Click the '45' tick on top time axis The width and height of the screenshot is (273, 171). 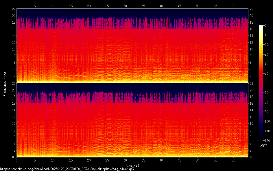point(179,6)
